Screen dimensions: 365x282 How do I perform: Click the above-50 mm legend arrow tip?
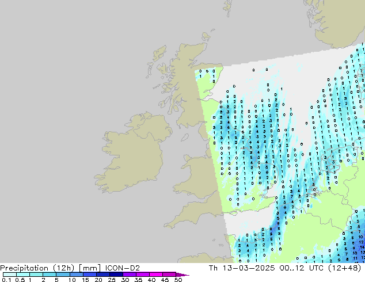[182, 275]
